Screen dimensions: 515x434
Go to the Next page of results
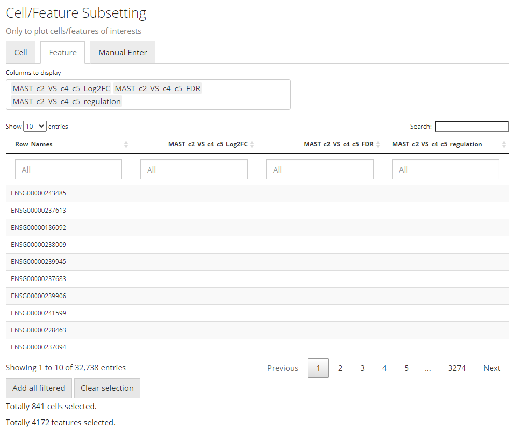492,368
